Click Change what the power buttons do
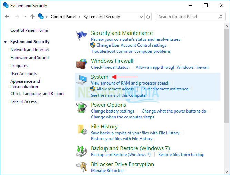Viewport: 230px width, 175px height. (174, 111)
